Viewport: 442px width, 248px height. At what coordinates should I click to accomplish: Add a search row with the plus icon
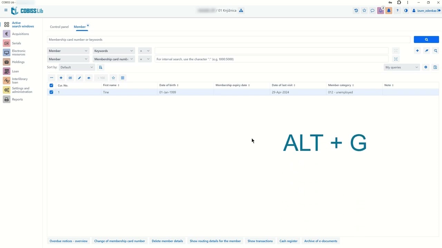[x=417, y=51]
